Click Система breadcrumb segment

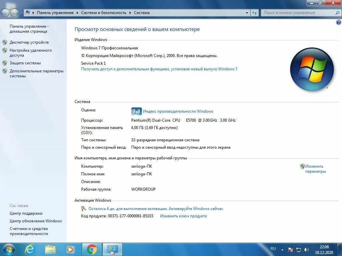[x=142, y=13]
